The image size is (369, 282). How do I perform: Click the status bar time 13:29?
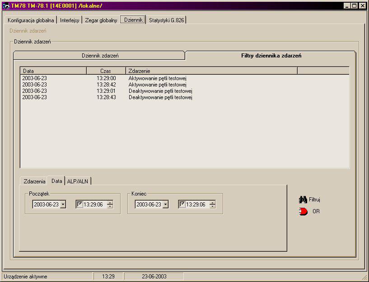[x=108, y=276]
